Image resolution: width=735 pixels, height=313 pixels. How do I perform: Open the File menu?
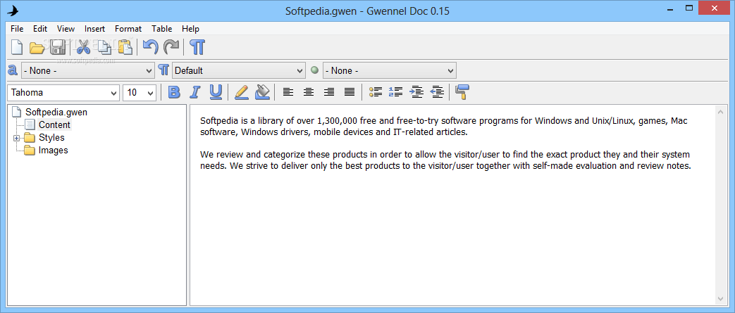(17, 29)
